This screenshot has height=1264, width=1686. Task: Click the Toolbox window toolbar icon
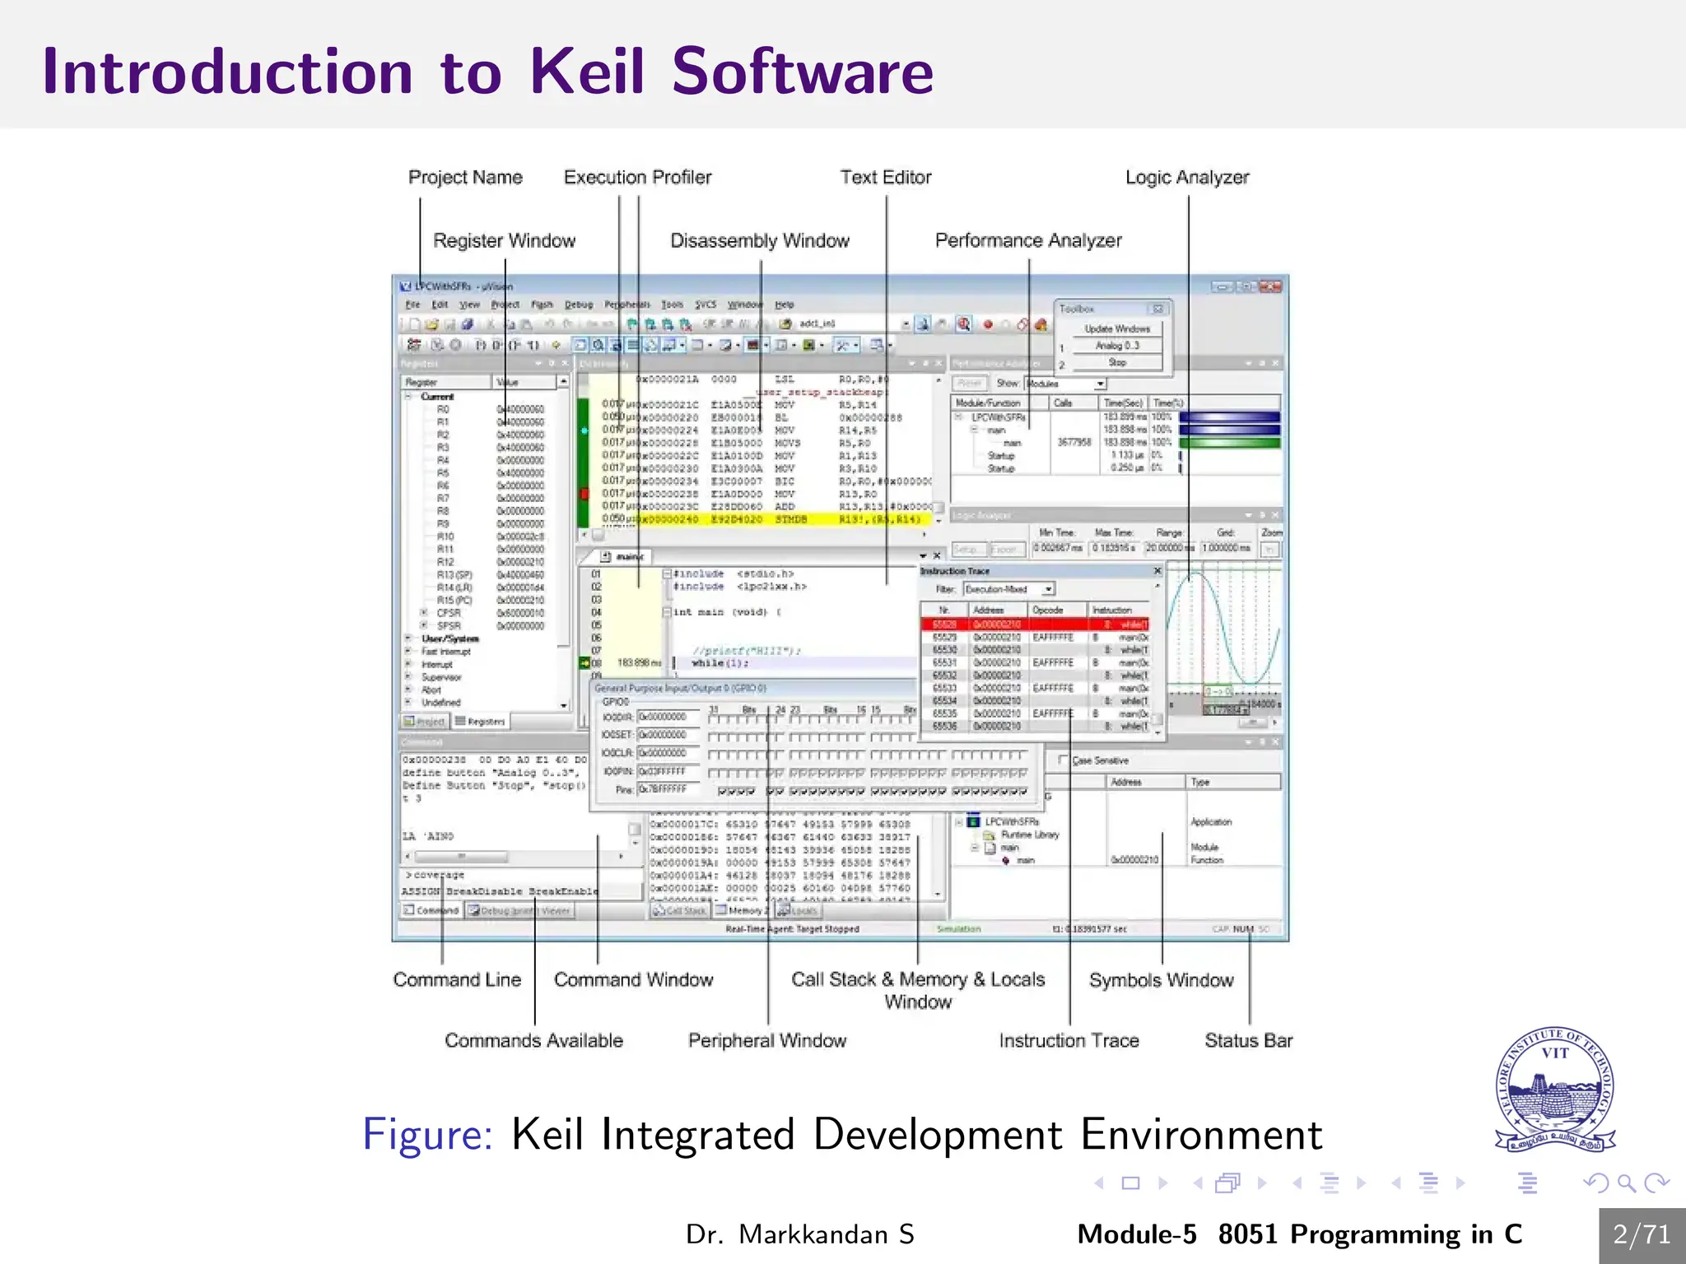click(x=841, y=345)
